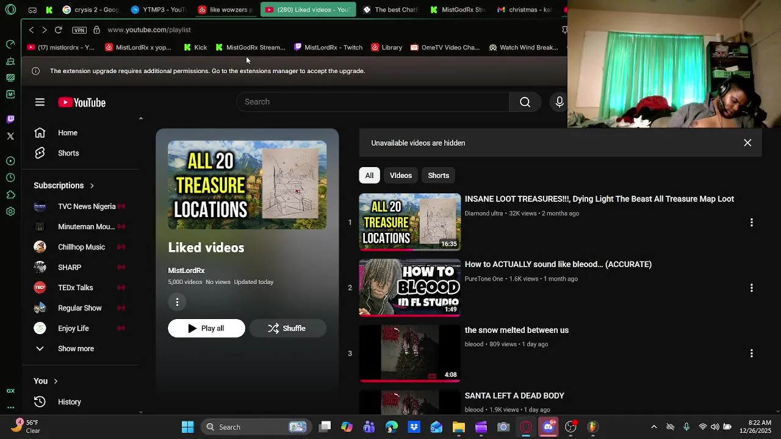Open the taskbar clock and date

click(x=755, y=427)
